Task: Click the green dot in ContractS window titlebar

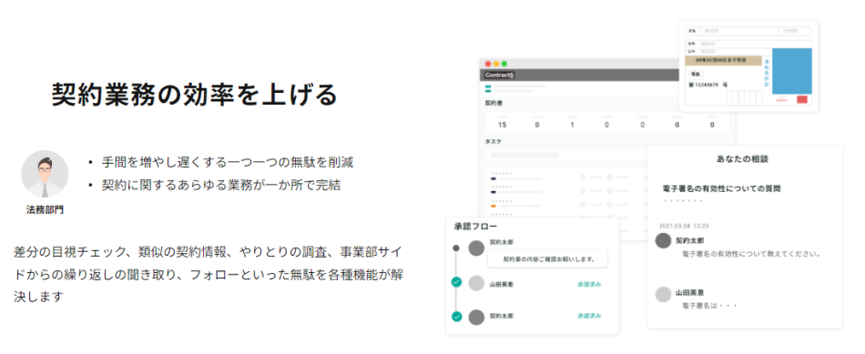Action: [504, 64]
